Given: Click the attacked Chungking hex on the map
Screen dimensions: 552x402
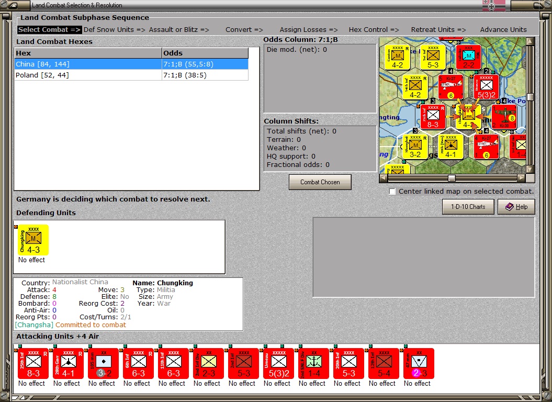Looking at the screenshot, I should click(x=468, y=117).
